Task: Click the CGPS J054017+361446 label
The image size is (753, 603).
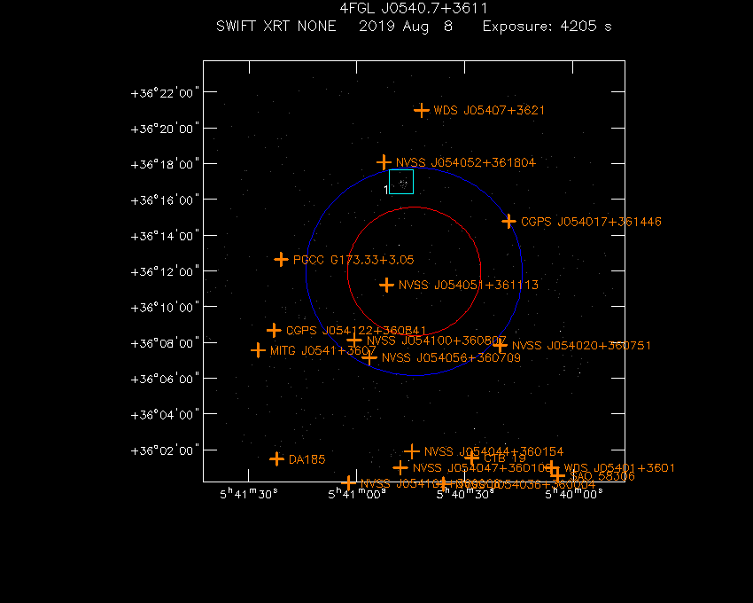Action: [x=591, y=222]
